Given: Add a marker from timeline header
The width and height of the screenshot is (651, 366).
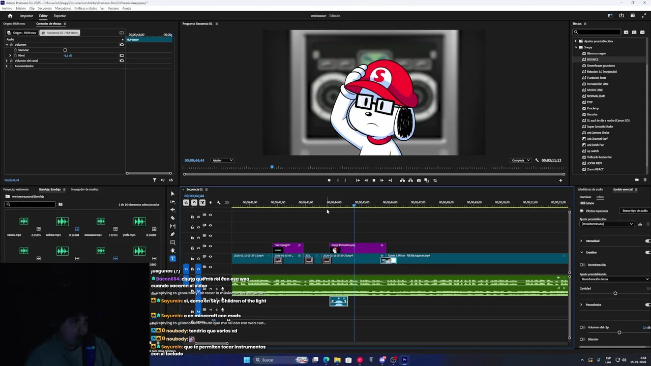Looking at the screenshot, I should (211, 203).
